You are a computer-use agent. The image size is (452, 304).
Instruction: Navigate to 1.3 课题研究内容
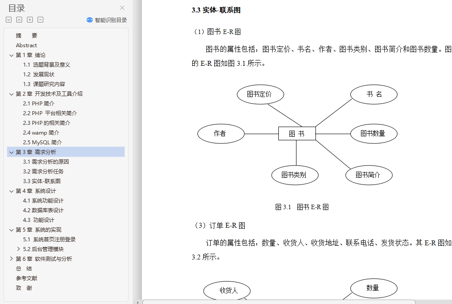pyautogui.click(x=44, y=84)
